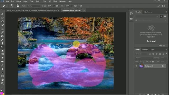Toggle lock transparent pixels
169x95 pixels.
140,61
